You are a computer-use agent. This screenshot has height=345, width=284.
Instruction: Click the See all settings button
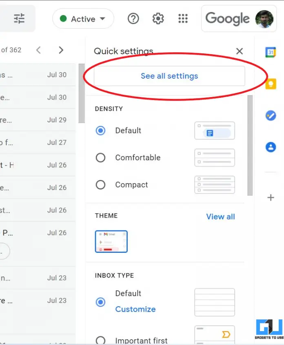click(x=169, y=76)
